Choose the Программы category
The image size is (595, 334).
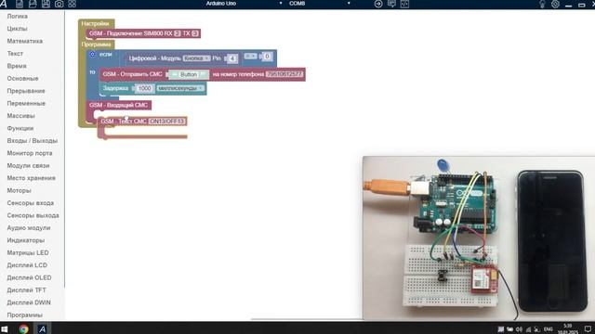coord(25,315)
